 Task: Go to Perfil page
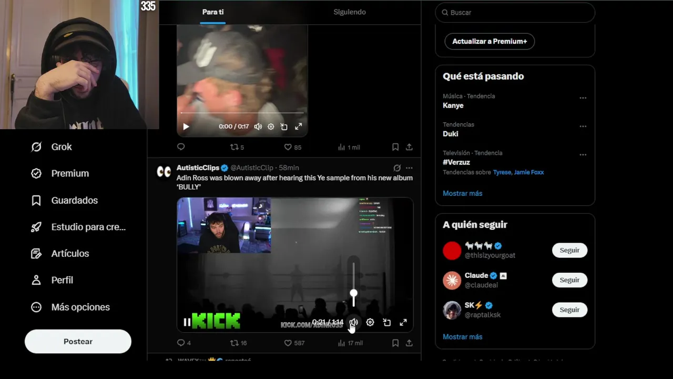[x=52, y=280]
